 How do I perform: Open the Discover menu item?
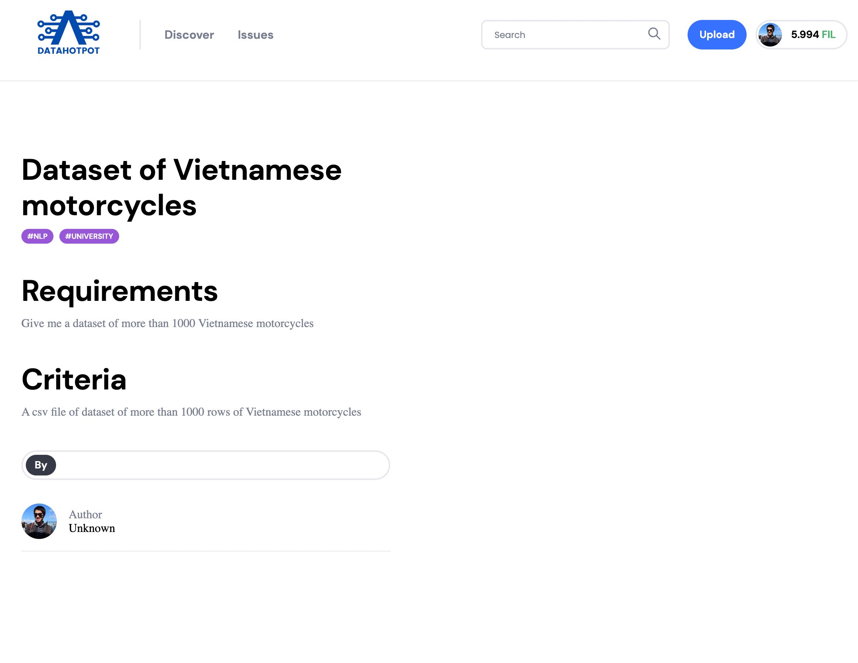tap(189, 34)
